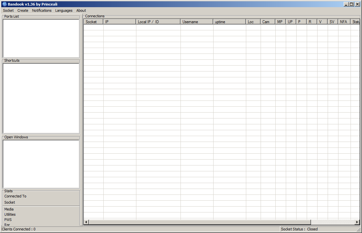
Task: Sort connections by IP column header
Action: click(120, 22)
